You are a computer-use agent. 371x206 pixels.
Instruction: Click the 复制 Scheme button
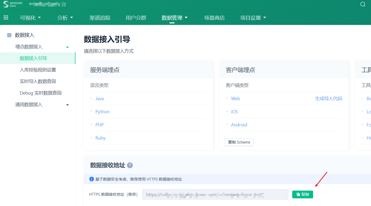click(239, 142)
